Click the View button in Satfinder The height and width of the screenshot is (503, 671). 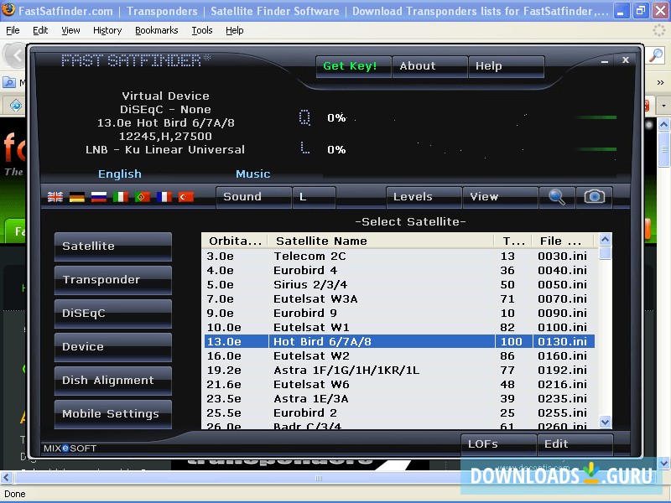click(x=500, y=197)
